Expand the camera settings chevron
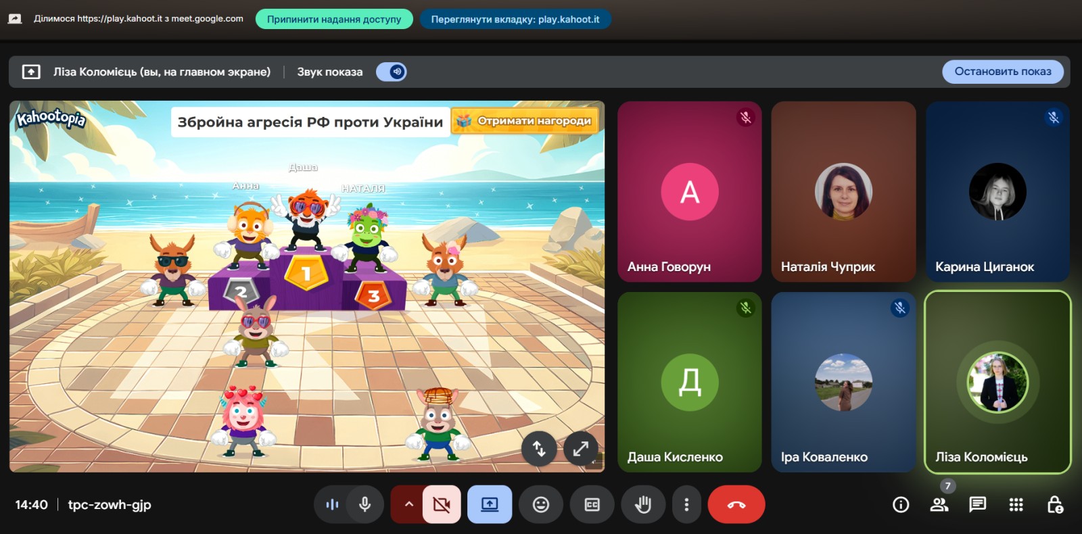The image size is (1082, 534). pyautogui.click(x=408, y=504)
